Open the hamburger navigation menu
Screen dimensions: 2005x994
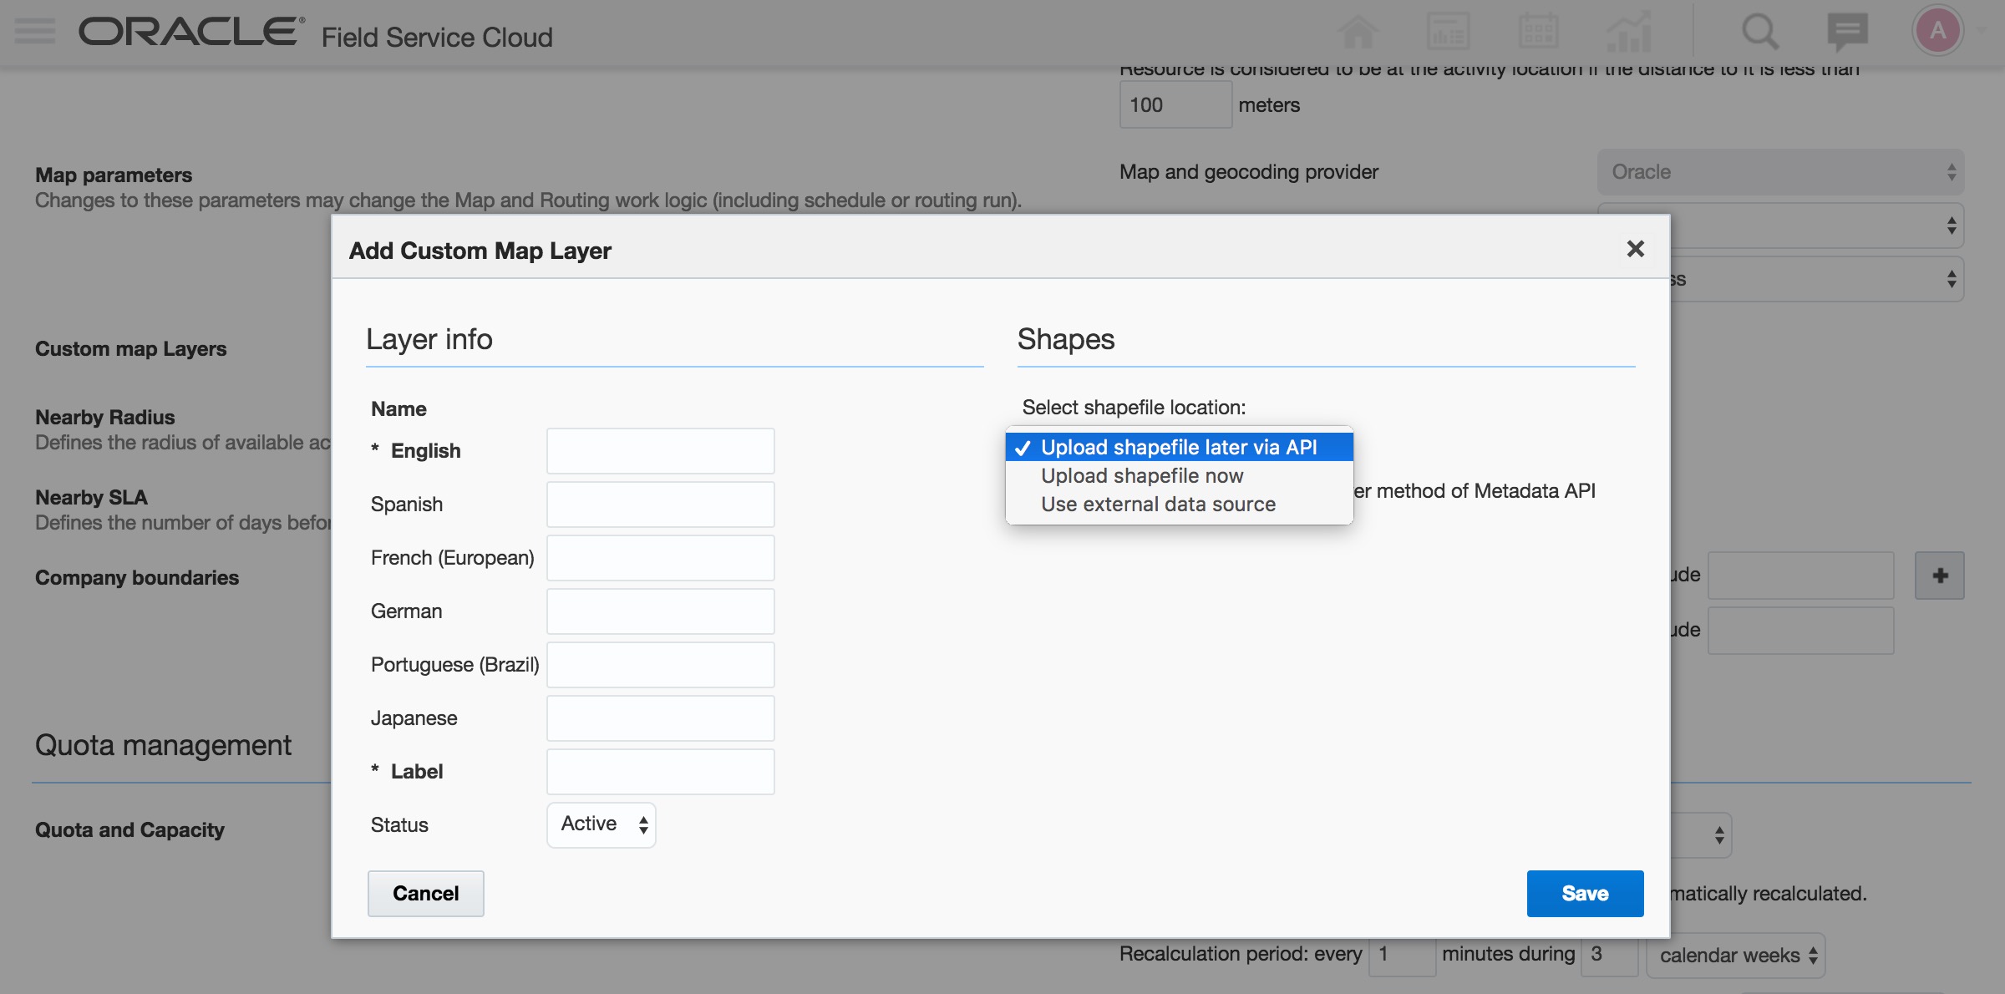pos(35,32)
